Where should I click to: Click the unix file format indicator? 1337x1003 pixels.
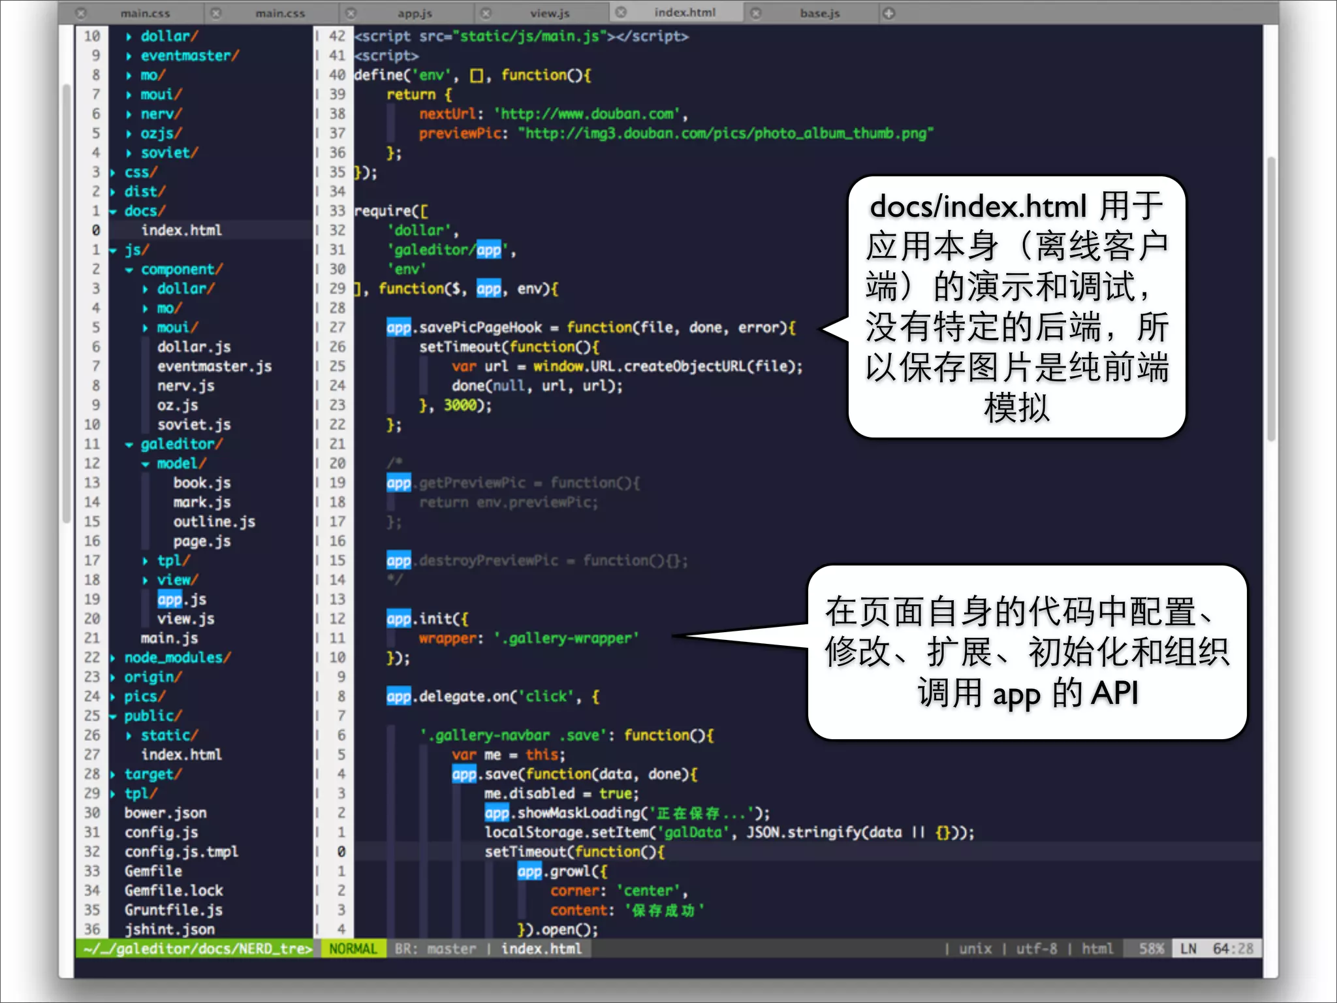click(975, 949)
